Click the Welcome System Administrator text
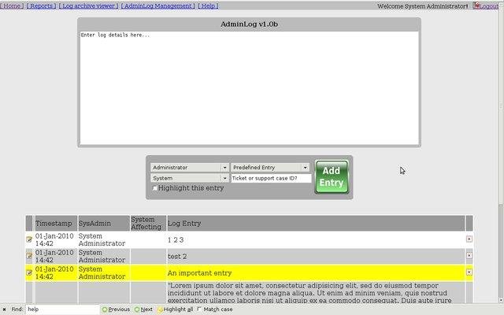This screenshot has width=504, height=315. pyautogui.click(x=422, y=6)
